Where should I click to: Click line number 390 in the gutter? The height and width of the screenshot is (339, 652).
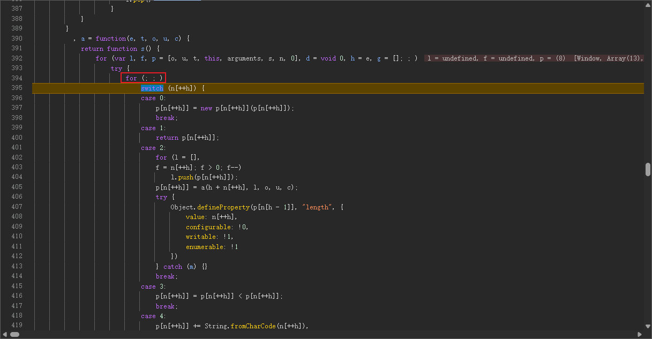[x=17, y=39]
